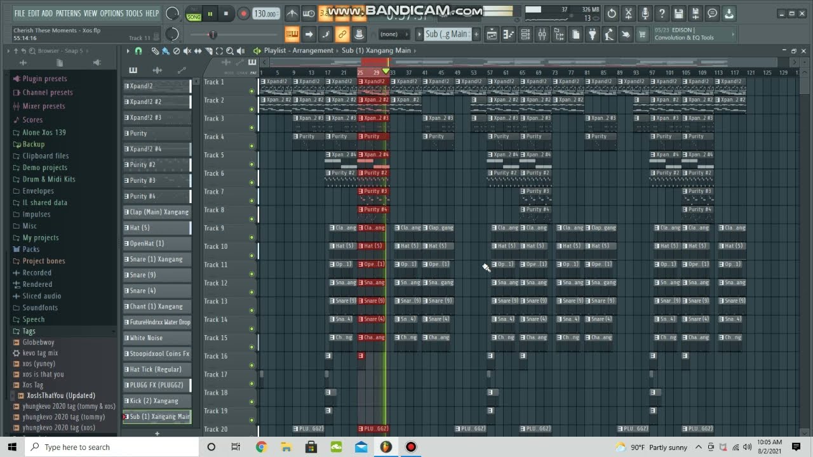The image size is (813, 457).
Task: Mute Track 1 using its green LED
Action: pyautogui.click(x=252, y=91)
